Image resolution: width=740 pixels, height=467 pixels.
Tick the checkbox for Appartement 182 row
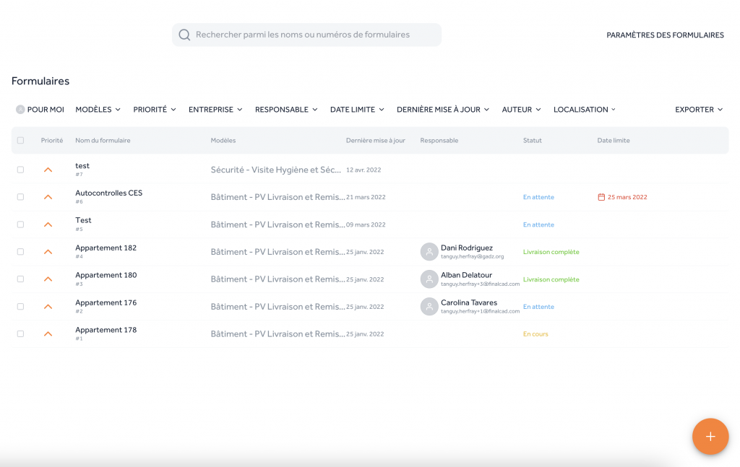pyautogui.click(x=20, y=252)
